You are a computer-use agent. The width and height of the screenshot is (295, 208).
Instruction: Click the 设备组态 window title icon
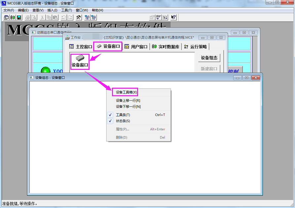(32, 77)
